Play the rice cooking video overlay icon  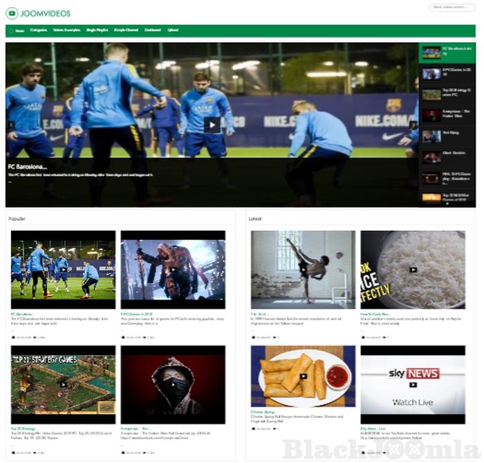(413, 270)
